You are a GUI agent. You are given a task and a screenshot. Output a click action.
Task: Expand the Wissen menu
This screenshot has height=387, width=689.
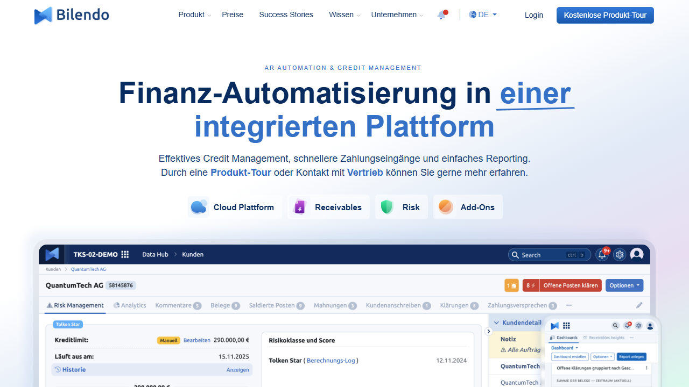344,15
